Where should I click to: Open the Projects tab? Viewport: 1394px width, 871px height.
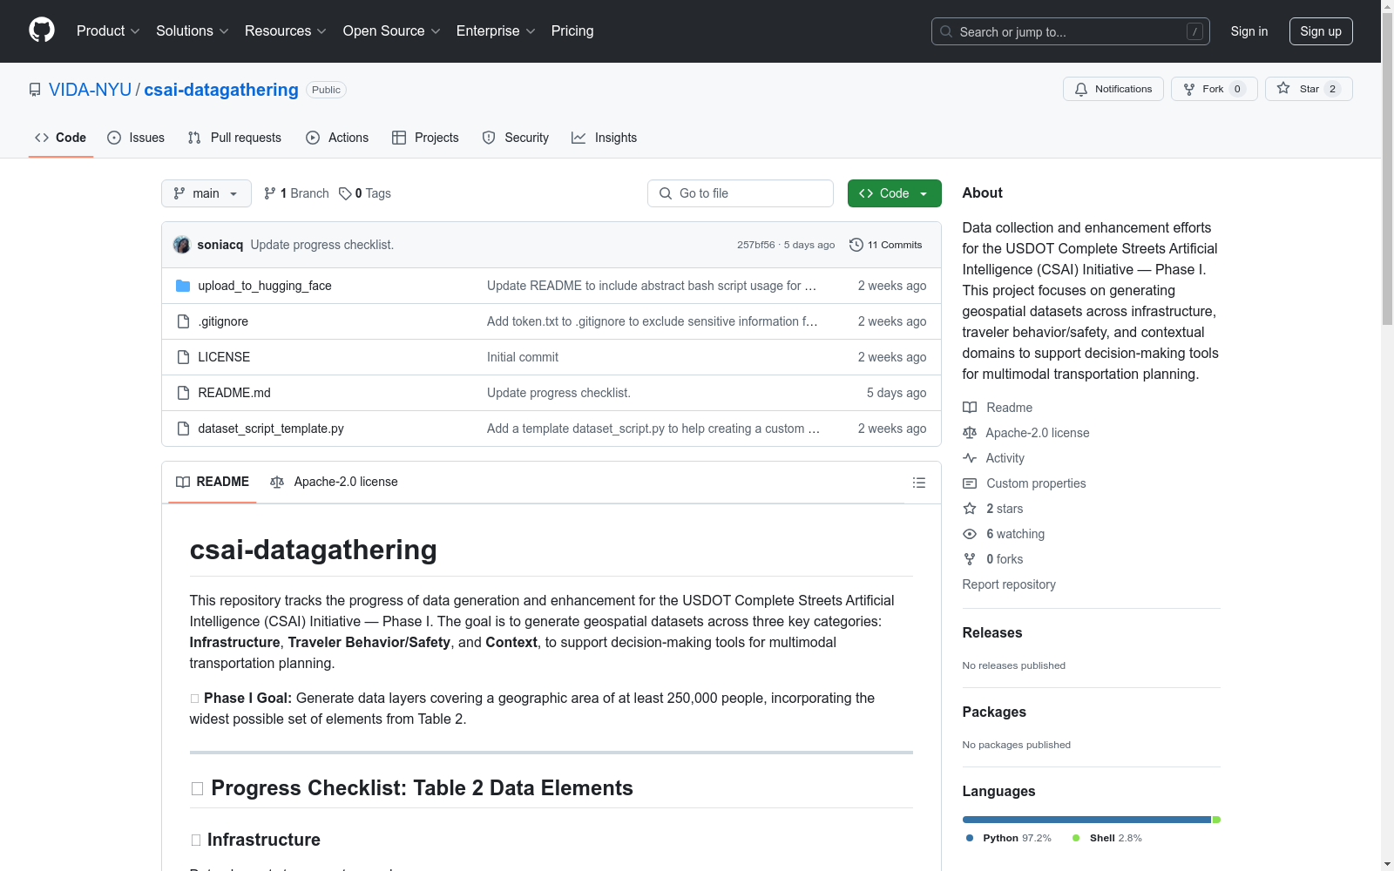click(x=425, y=138)
